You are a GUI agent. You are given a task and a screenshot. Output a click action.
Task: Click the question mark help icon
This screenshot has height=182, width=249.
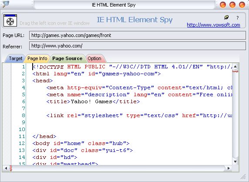(237, 17)
